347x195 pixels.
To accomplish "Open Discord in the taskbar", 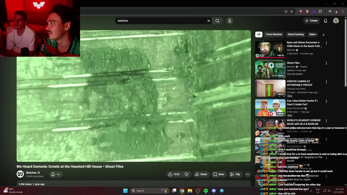I will [214, 191].
